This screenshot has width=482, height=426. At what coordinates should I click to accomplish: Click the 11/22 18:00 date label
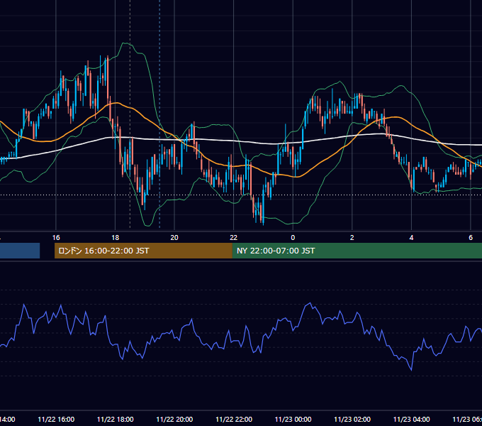116,419
